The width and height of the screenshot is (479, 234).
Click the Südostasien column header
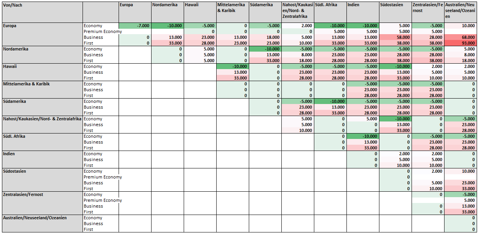coord(395,12)
